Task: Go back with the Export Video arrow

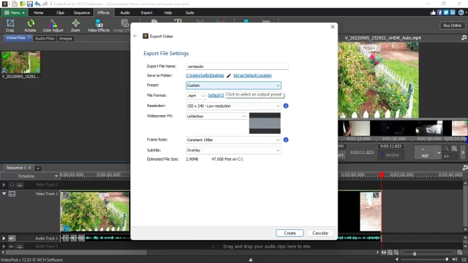Action: [x=136, y=36]
